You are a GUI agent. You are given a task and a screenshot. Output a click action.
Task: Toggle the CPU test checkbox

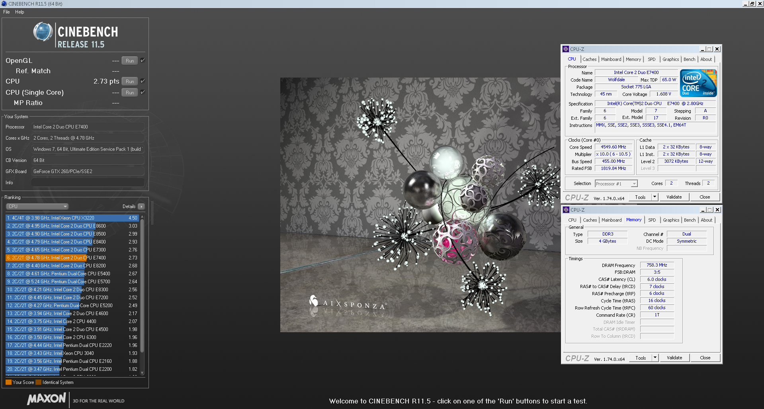(143, 81)
